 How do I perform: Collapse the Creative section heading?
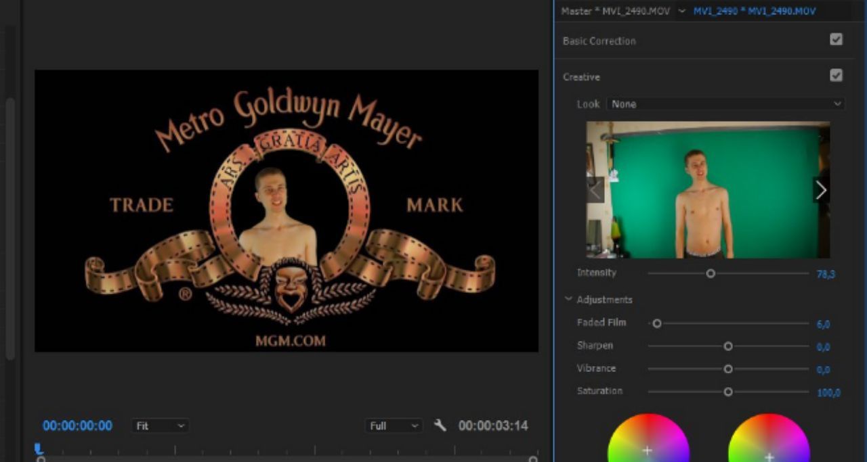(x=581, y=77)
